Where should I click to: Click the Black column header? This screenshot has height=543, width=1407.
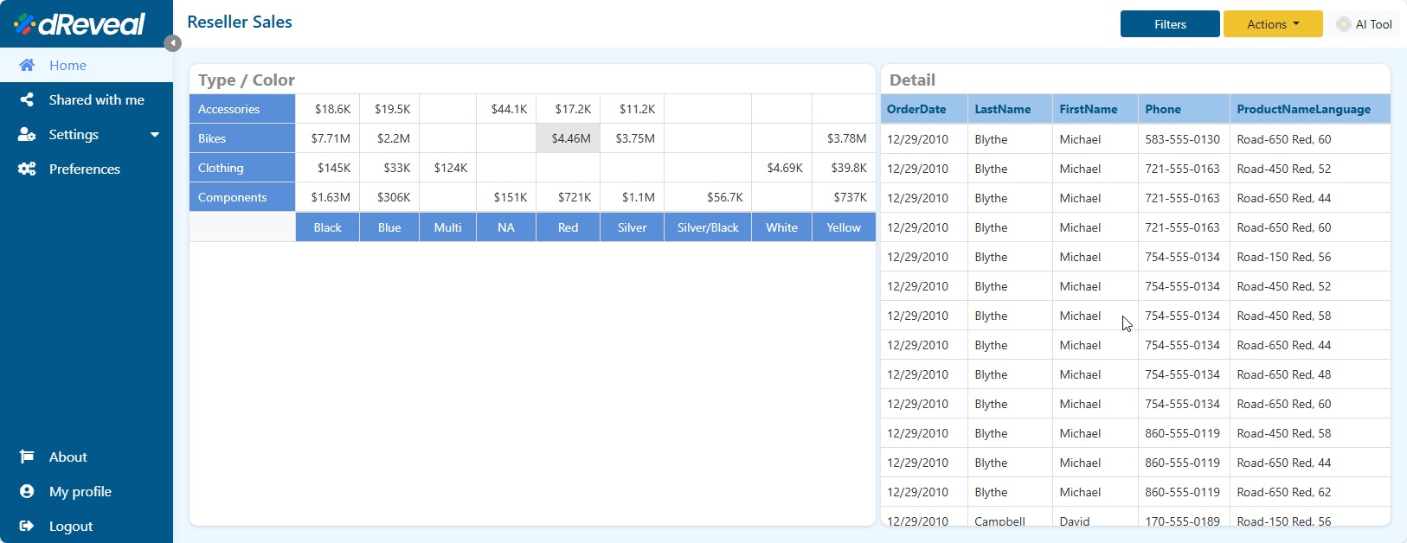327,227
